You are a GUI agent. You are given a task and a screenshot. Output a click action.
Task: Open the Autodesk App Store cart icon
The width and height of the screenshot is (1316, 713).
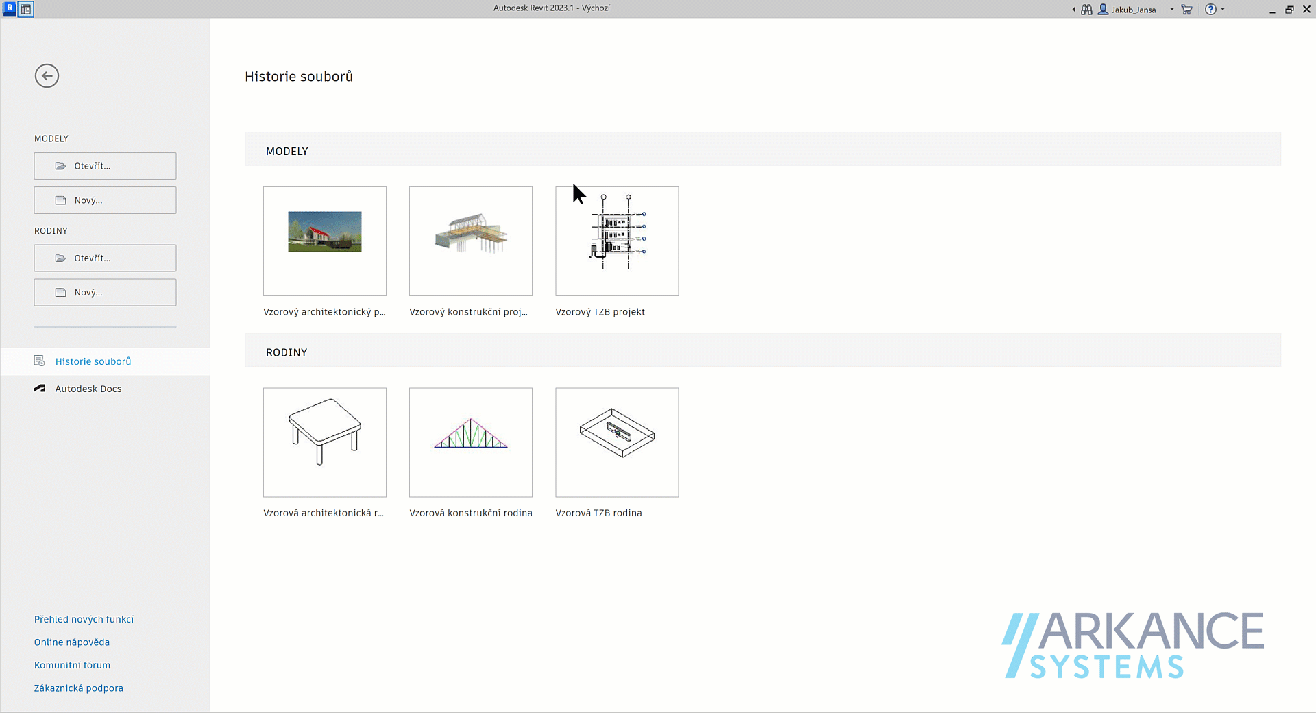point(1186,10)
